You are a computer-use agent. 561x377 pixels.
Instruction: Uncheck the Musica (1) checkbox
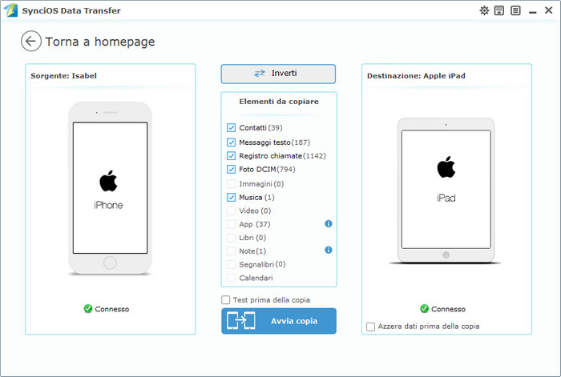(x=231, y=197)
